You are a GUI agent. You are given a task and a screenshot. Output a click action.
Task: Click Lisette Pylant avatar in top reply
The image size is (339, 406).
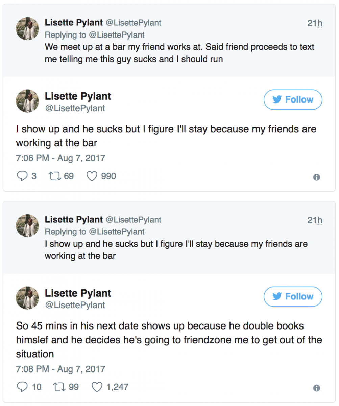point(28,28)
